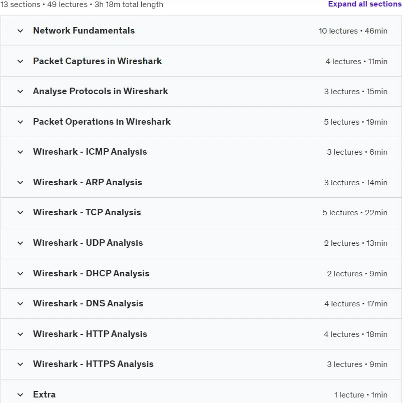
Task: Click '2 lectures • 9min' text
Action: click(x=357, y=274)
